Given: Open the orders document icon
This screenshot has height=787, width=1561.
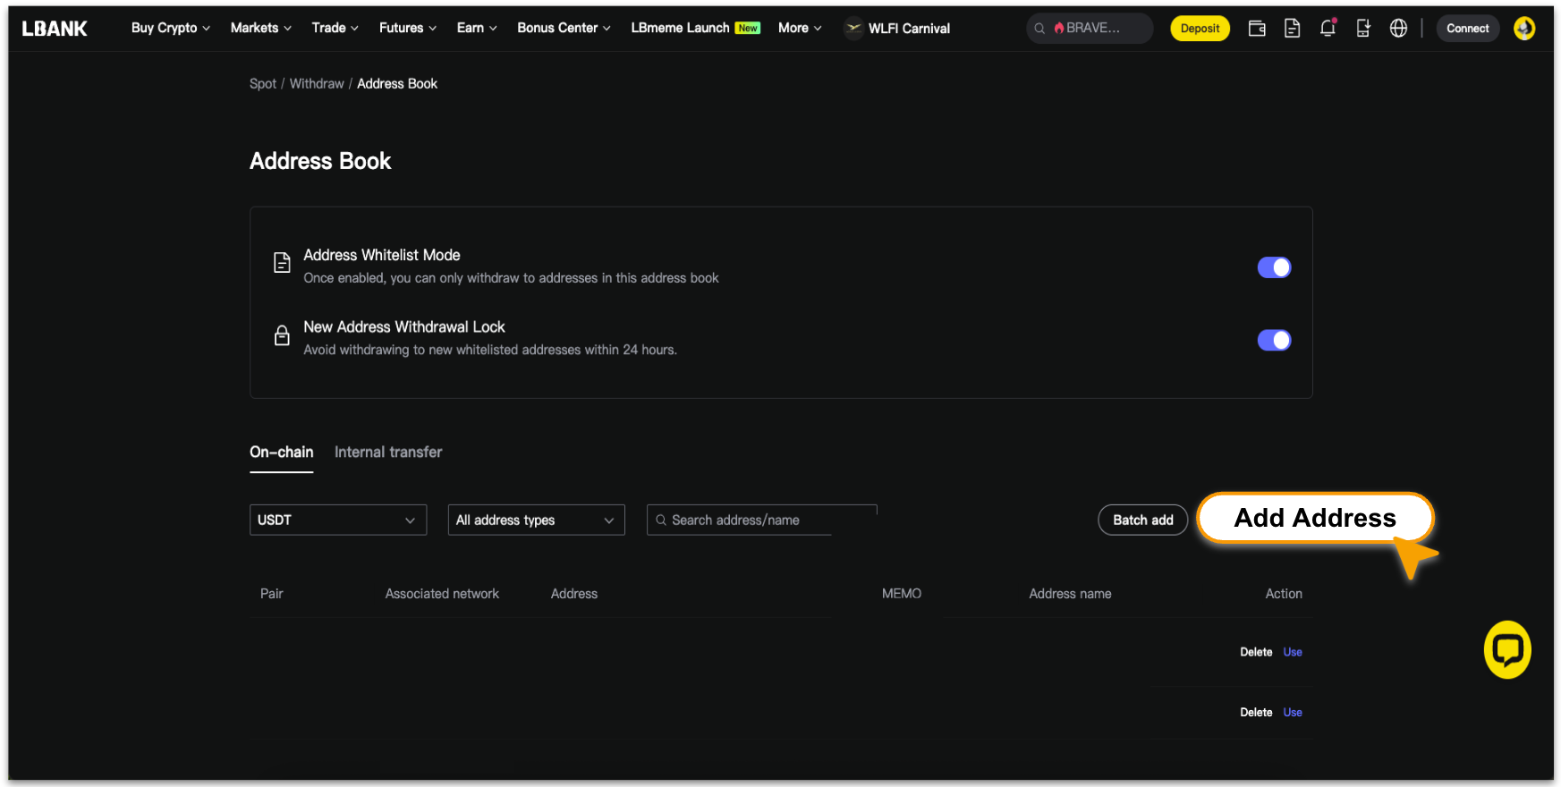Looking at the screenshot, I should [x=1292, y=29].
